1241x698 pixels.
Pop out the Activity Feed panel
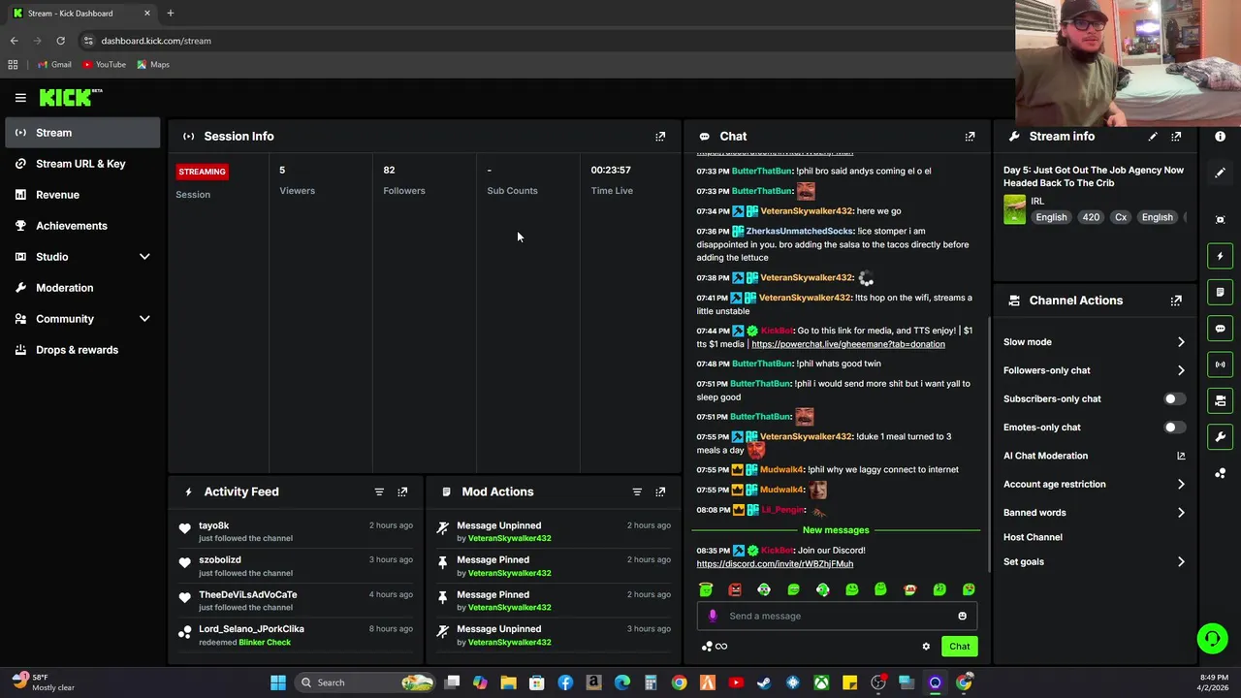402,492
